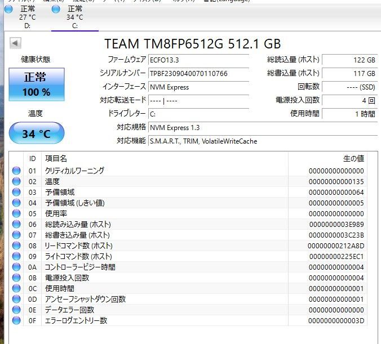Click the 0C ID cell for 使用時間
The width and height of the screenshot is (381, 344).
[33, 288]
